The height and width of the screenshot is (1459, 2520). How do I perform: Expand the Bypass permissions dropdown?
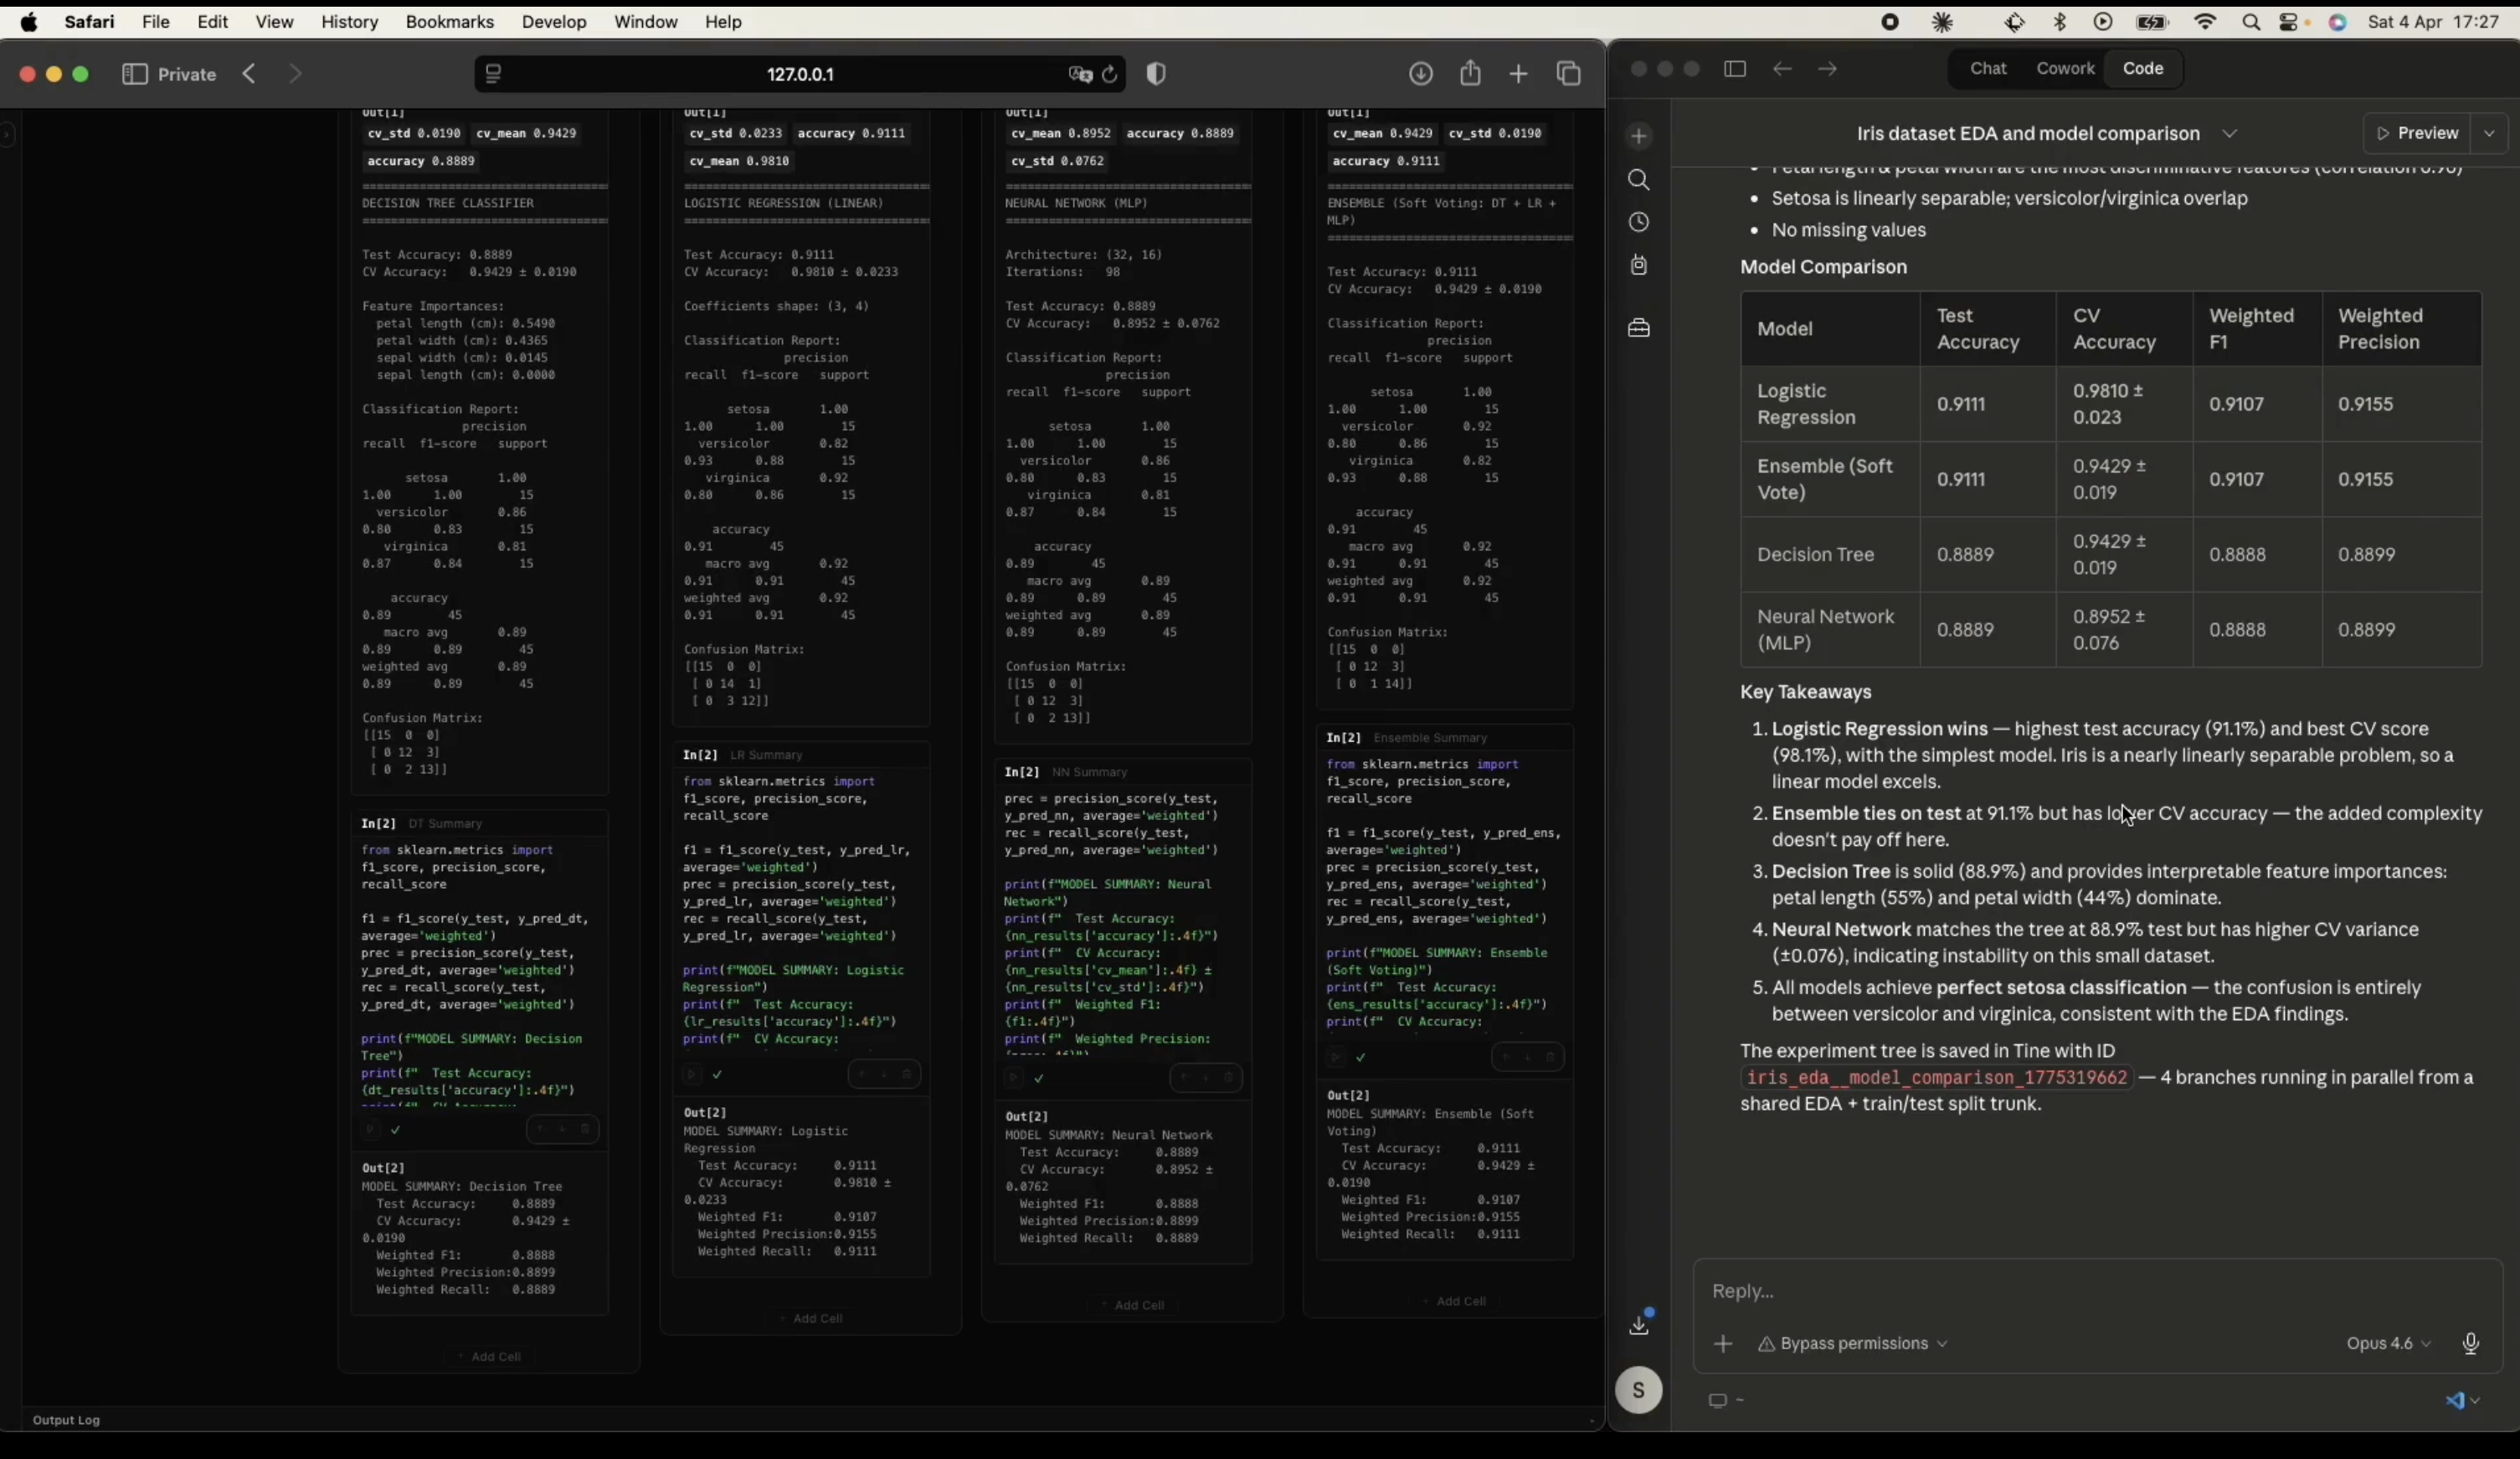click(x=1852, y=1344)
